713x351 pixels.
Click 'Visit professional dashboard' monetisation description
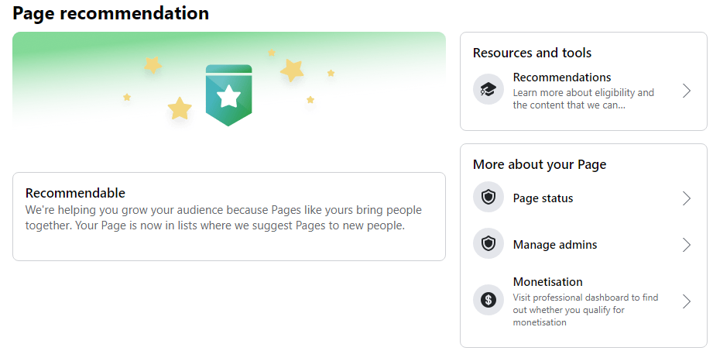click(x=586, y=310)
